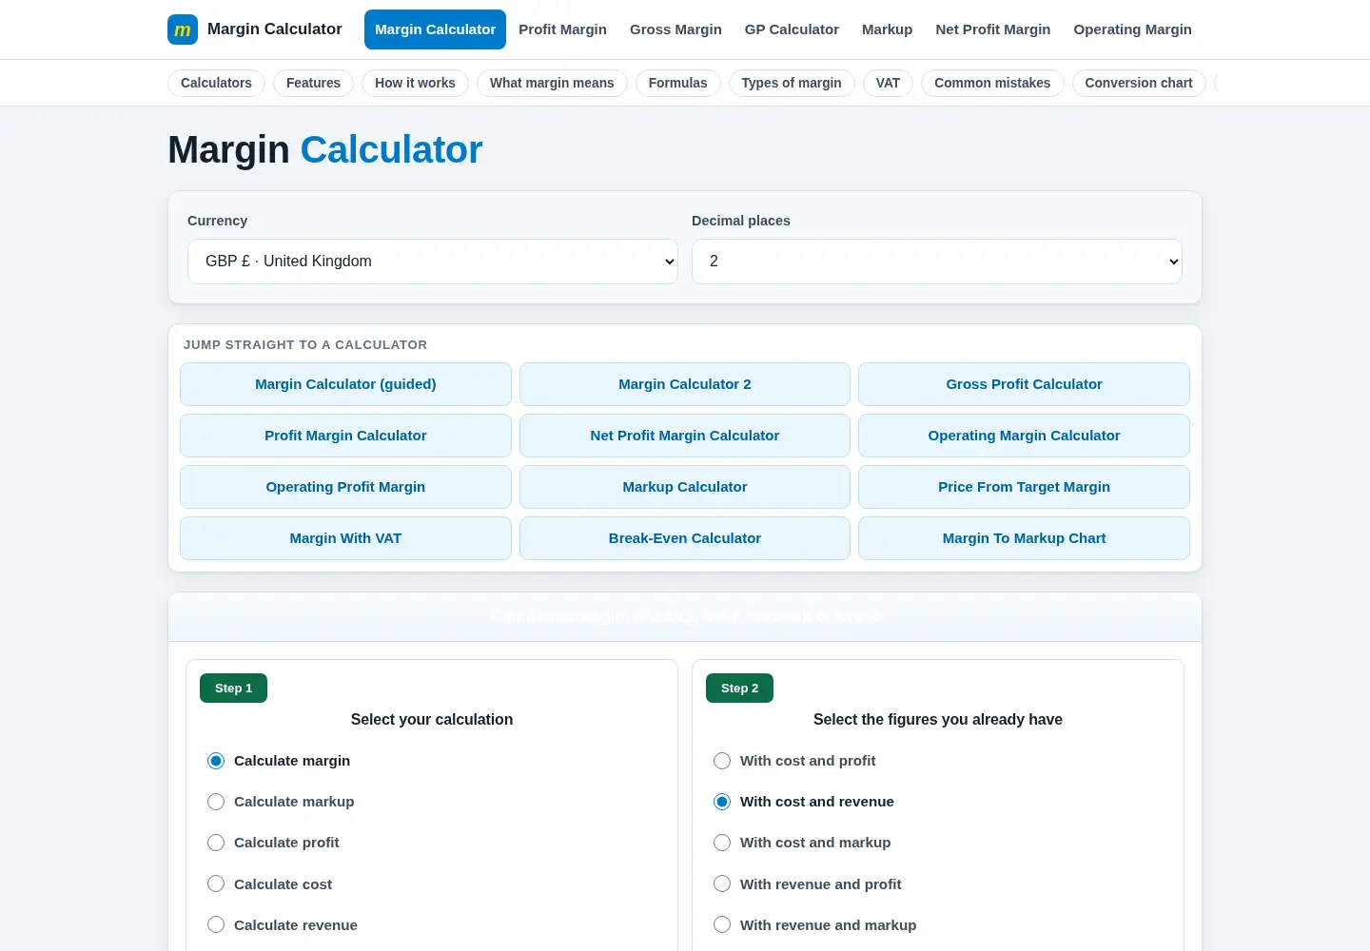Choose the Calculate profit radio button
1370x951 pixels.
[216, 843]
